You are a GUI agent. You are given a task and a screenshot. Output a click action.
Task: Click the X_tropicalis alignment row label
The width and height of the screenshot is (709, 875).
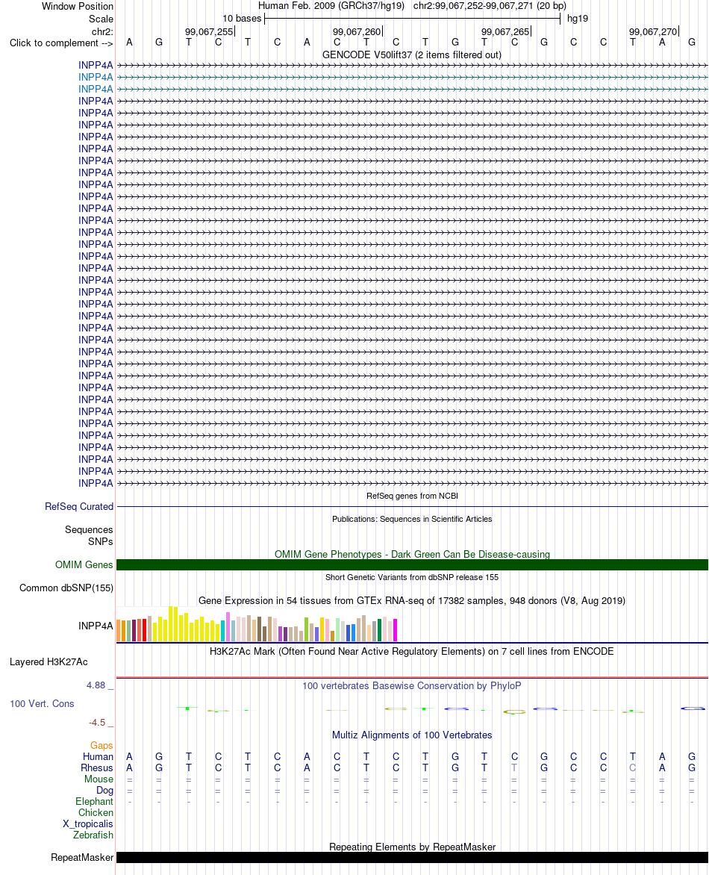point(87,823)
